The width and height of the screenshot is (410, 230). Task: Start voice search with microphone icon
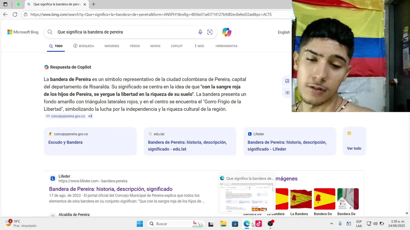pyautogui.click(x=200, y=32)
